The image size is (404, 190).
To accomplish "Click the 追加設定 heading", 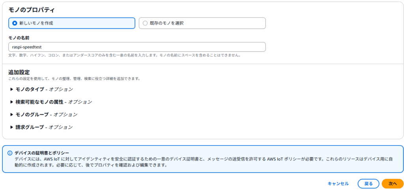I will [x=19, y=73].
